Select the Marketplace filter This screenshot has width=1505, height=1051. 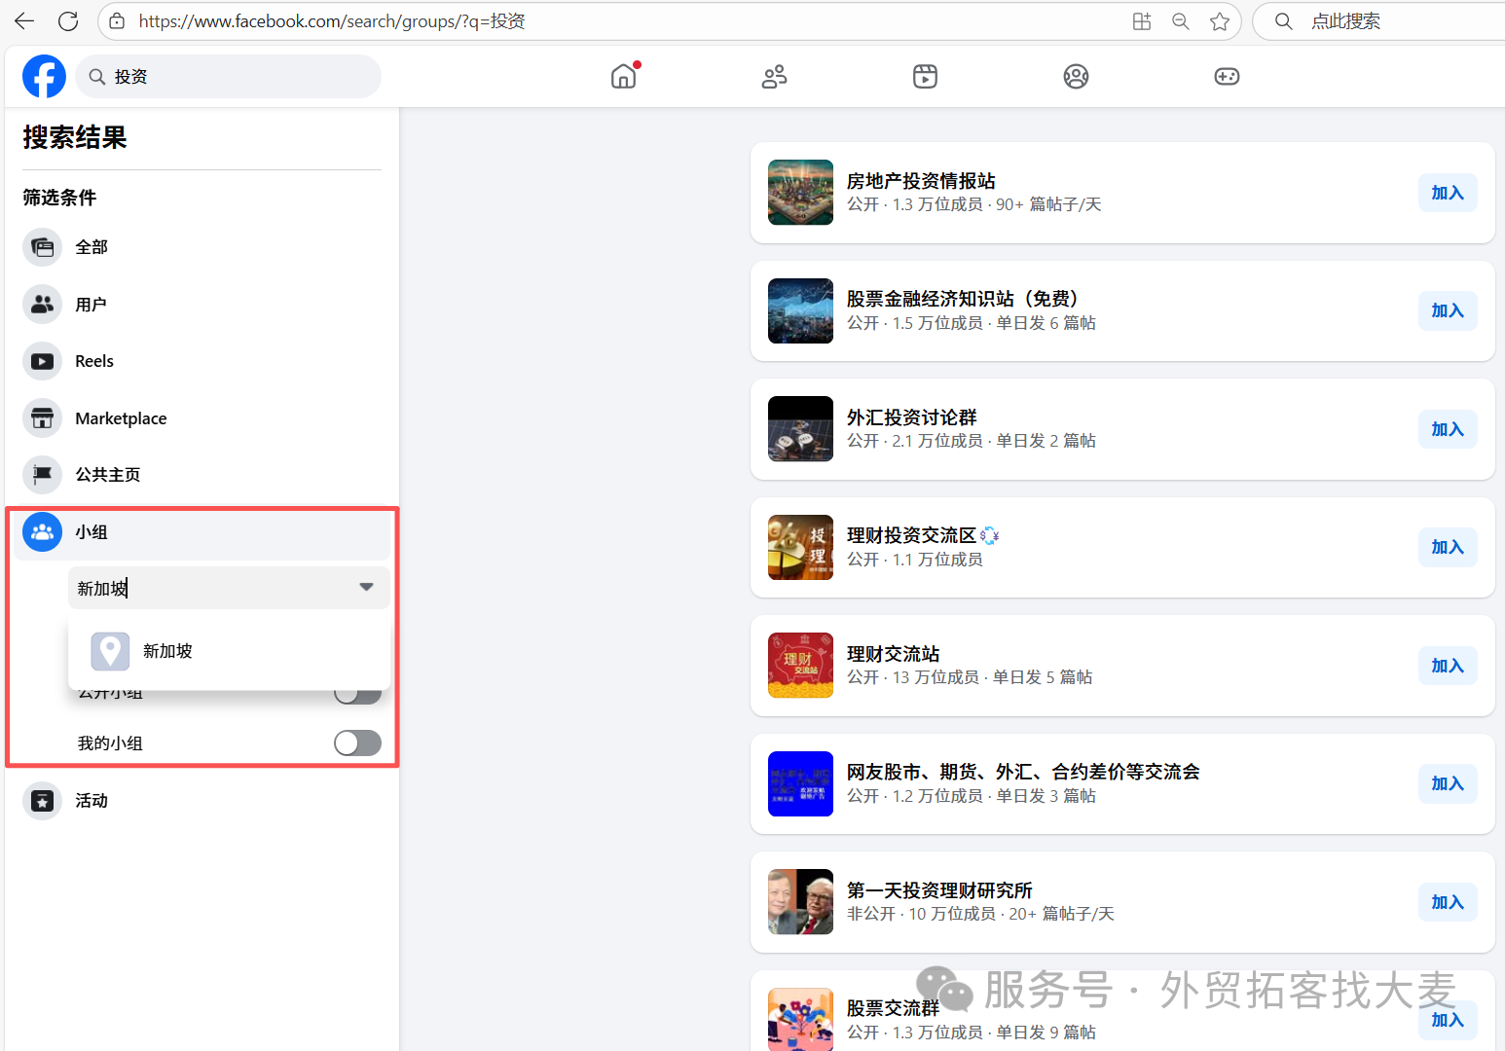202,418
